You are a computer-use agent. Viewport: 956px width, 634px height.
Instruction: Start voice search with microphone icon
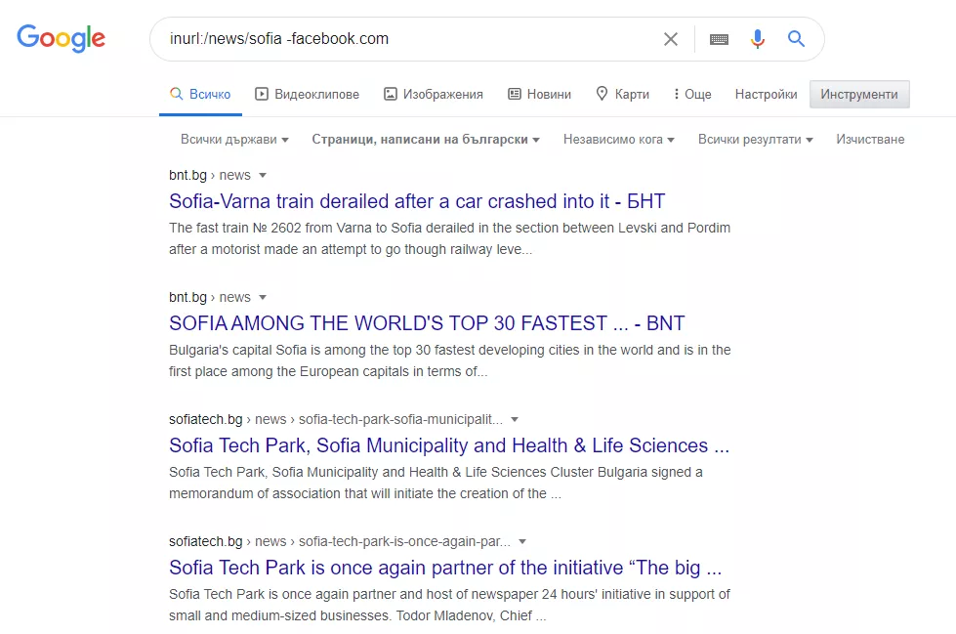757,39
